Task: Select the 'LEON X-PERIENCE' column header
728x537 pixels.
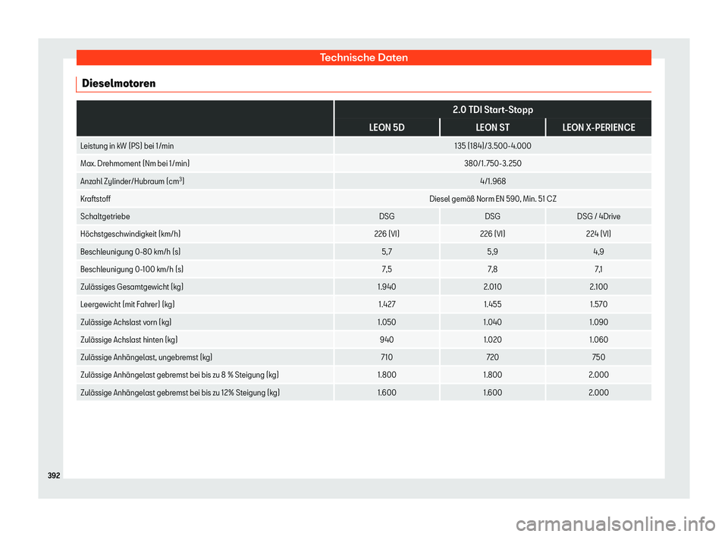Action: (x=598, y=127)
